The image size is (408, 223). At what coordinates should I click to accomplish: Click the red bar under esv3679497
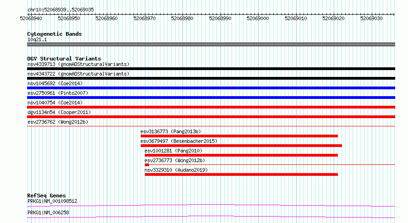click(241, 146)
